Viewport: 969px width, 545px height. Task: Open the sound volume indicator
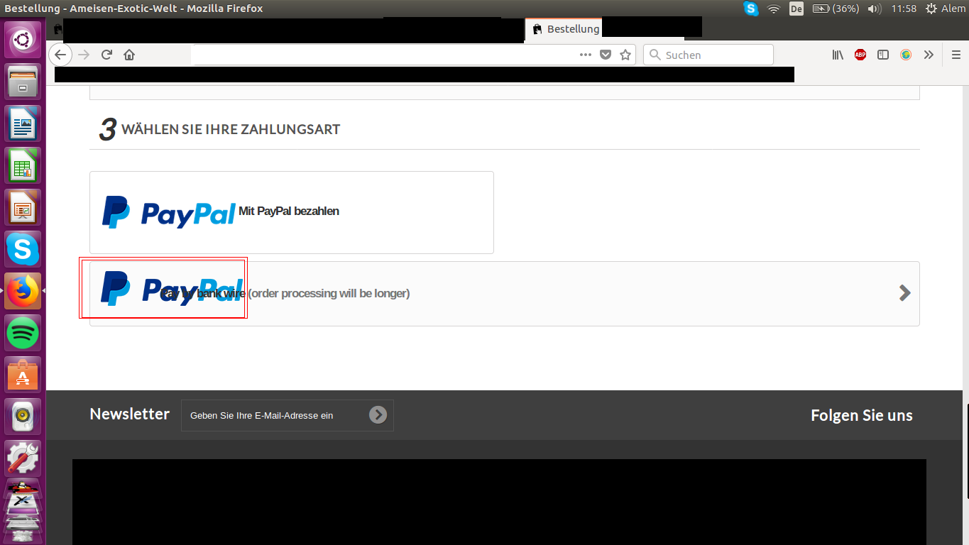pos(875,9)
